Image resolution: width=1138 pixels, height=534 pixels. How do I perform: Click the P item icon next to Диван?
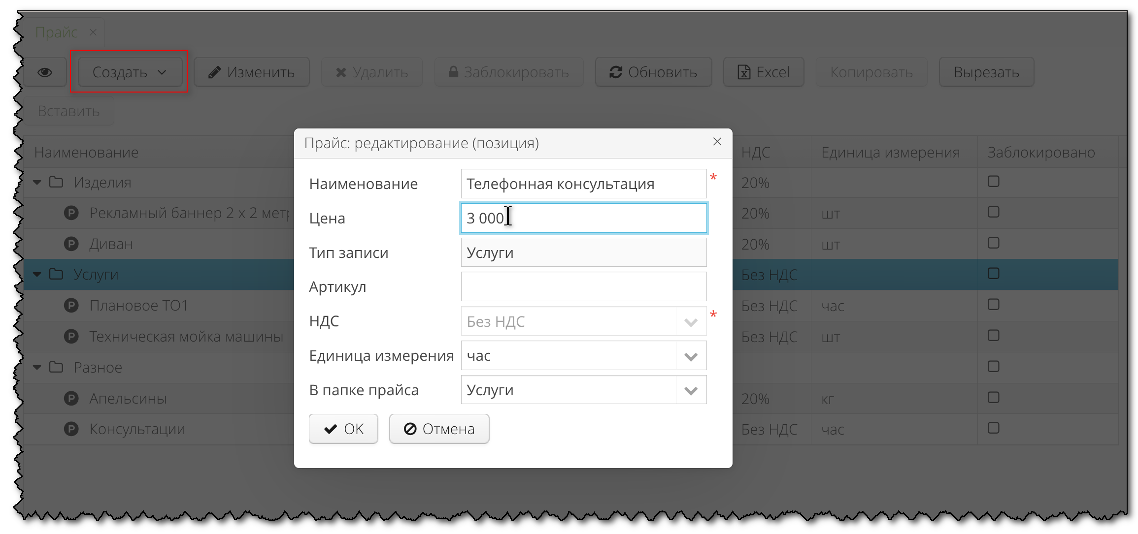[71, 243]
